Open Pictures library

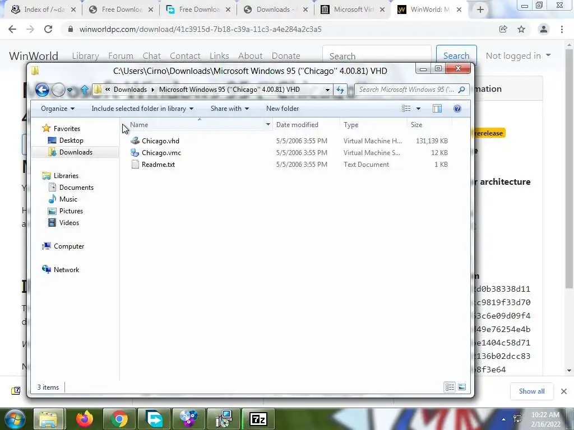click(71, 211)
